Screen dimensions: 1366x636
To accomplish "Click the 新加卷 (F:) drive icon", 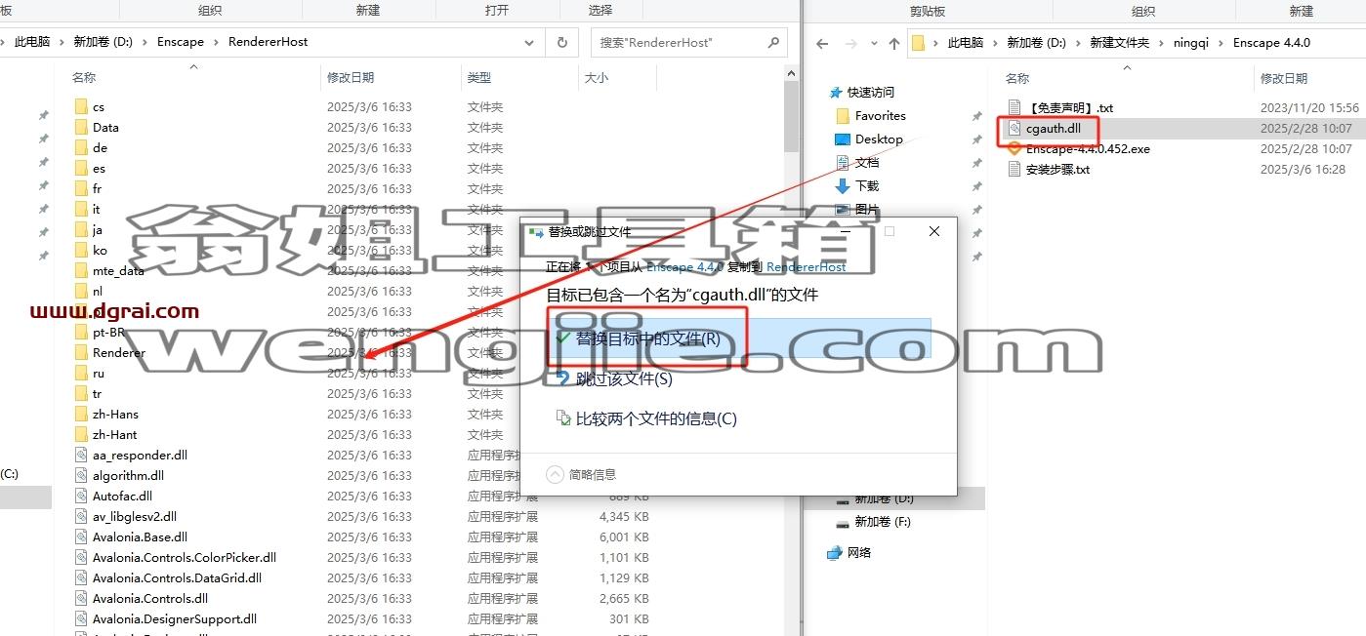I will pyautogui.click(x=843, y=522).
